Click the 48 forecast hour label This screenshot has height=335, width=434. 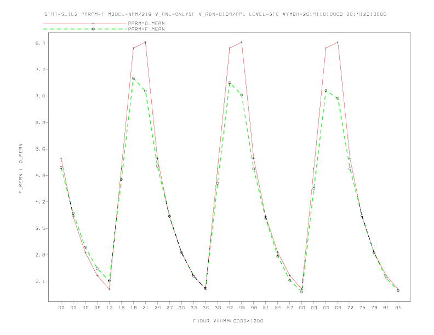254,308
